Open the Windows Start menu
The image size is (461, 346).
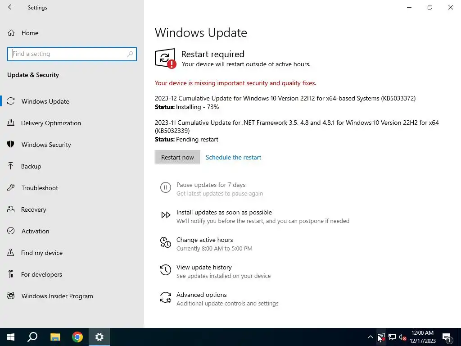(11, 337)
